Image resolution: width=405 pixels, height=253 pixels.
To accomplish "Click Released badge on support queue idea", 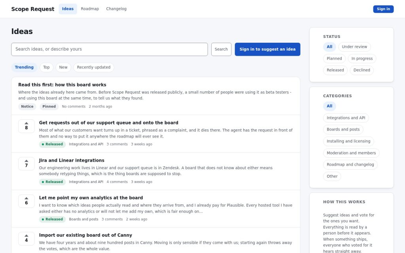I will pyautogui.click(x=53, y=144).
